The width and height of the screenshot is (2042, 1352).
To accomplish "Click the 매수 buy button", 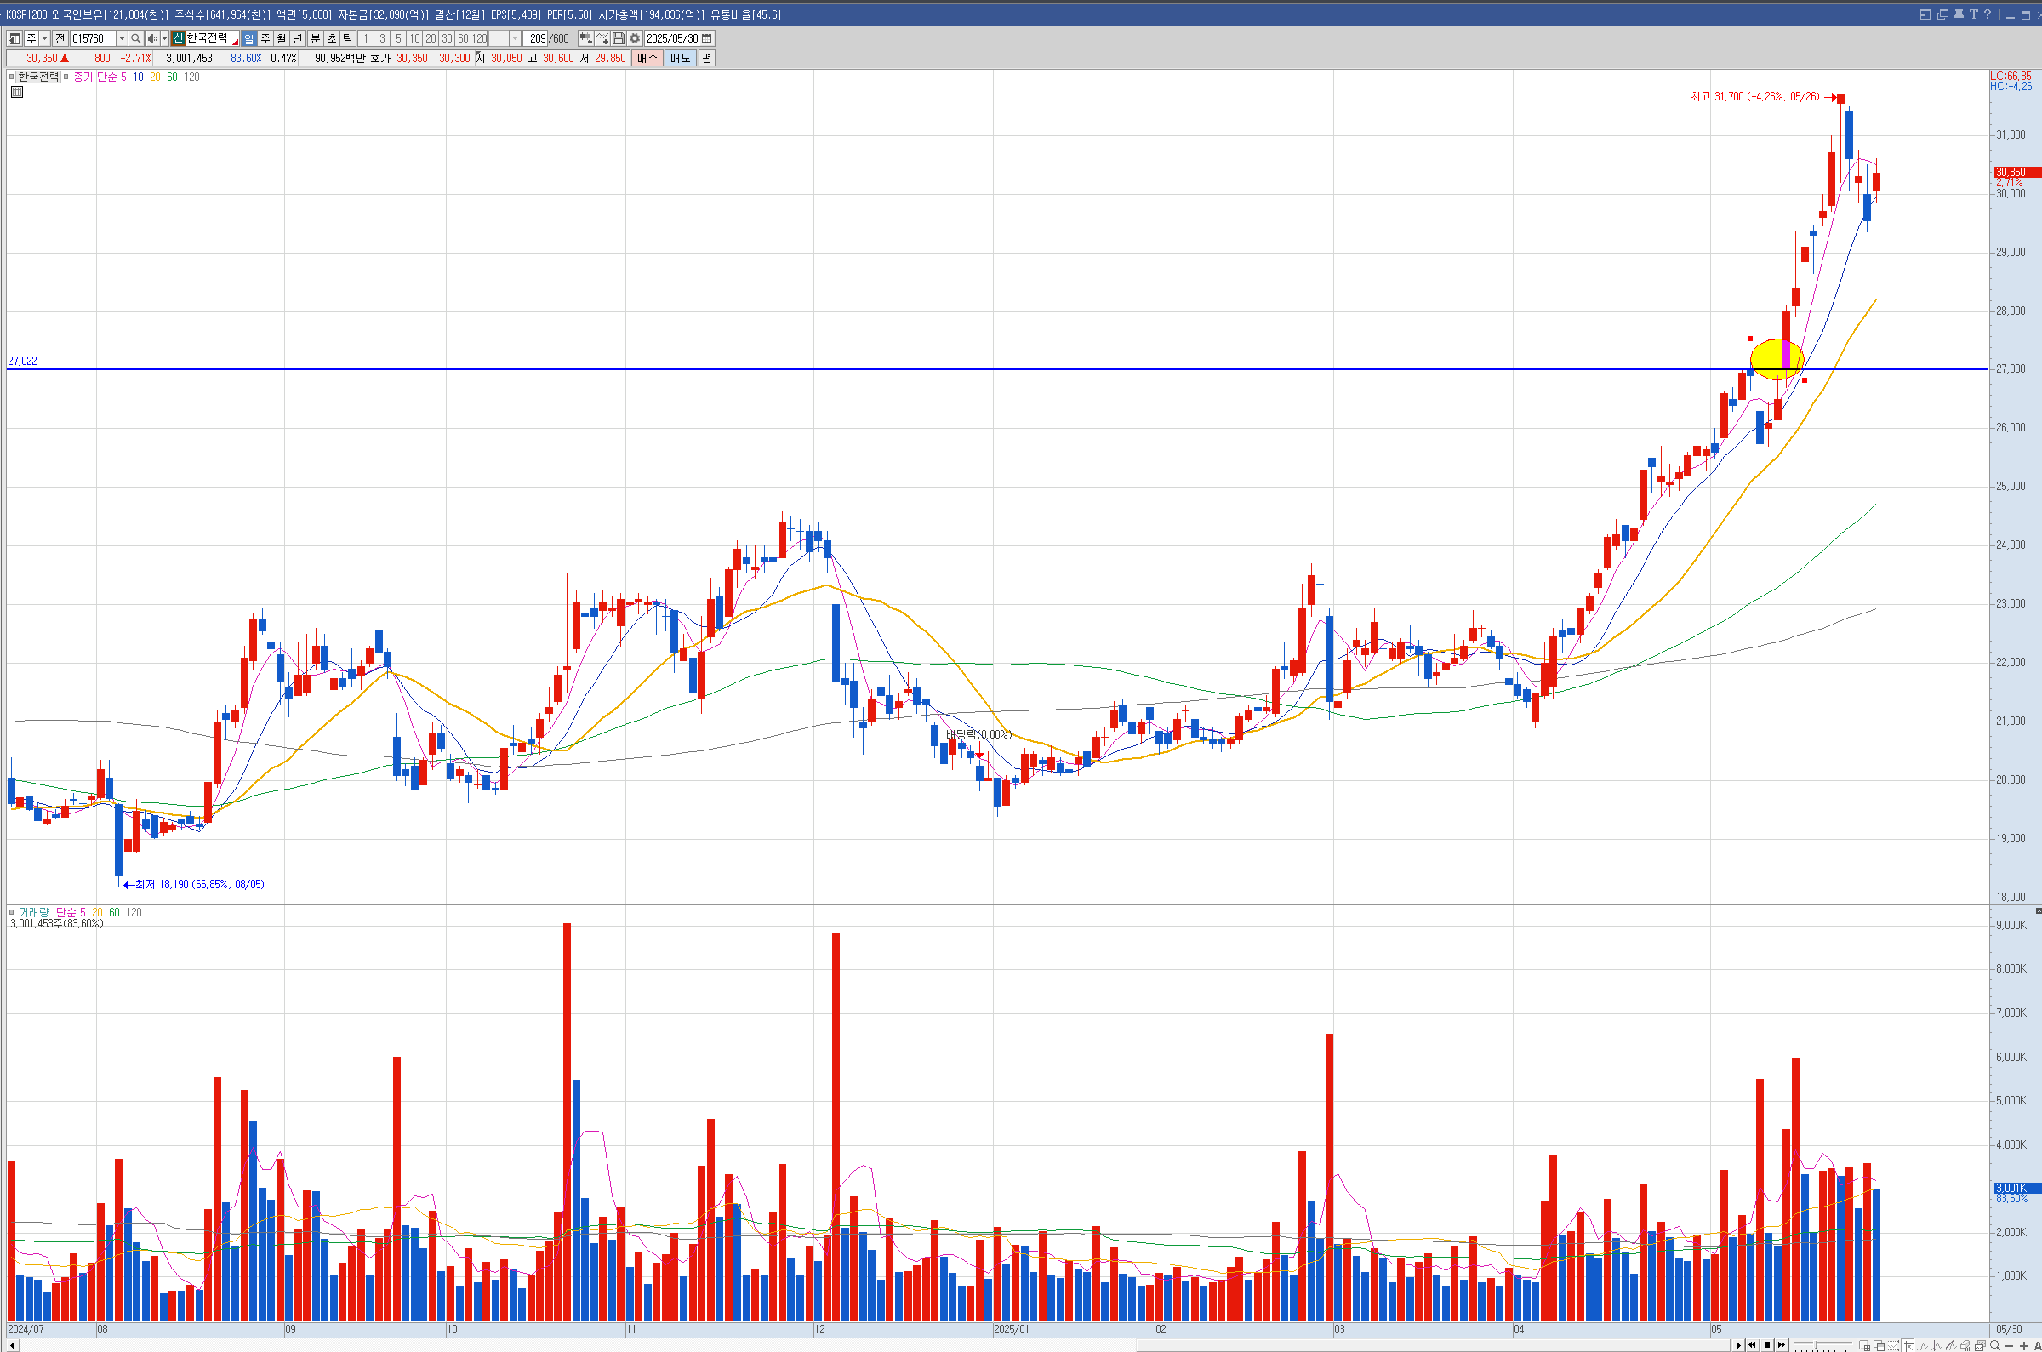I will [647, 59].
